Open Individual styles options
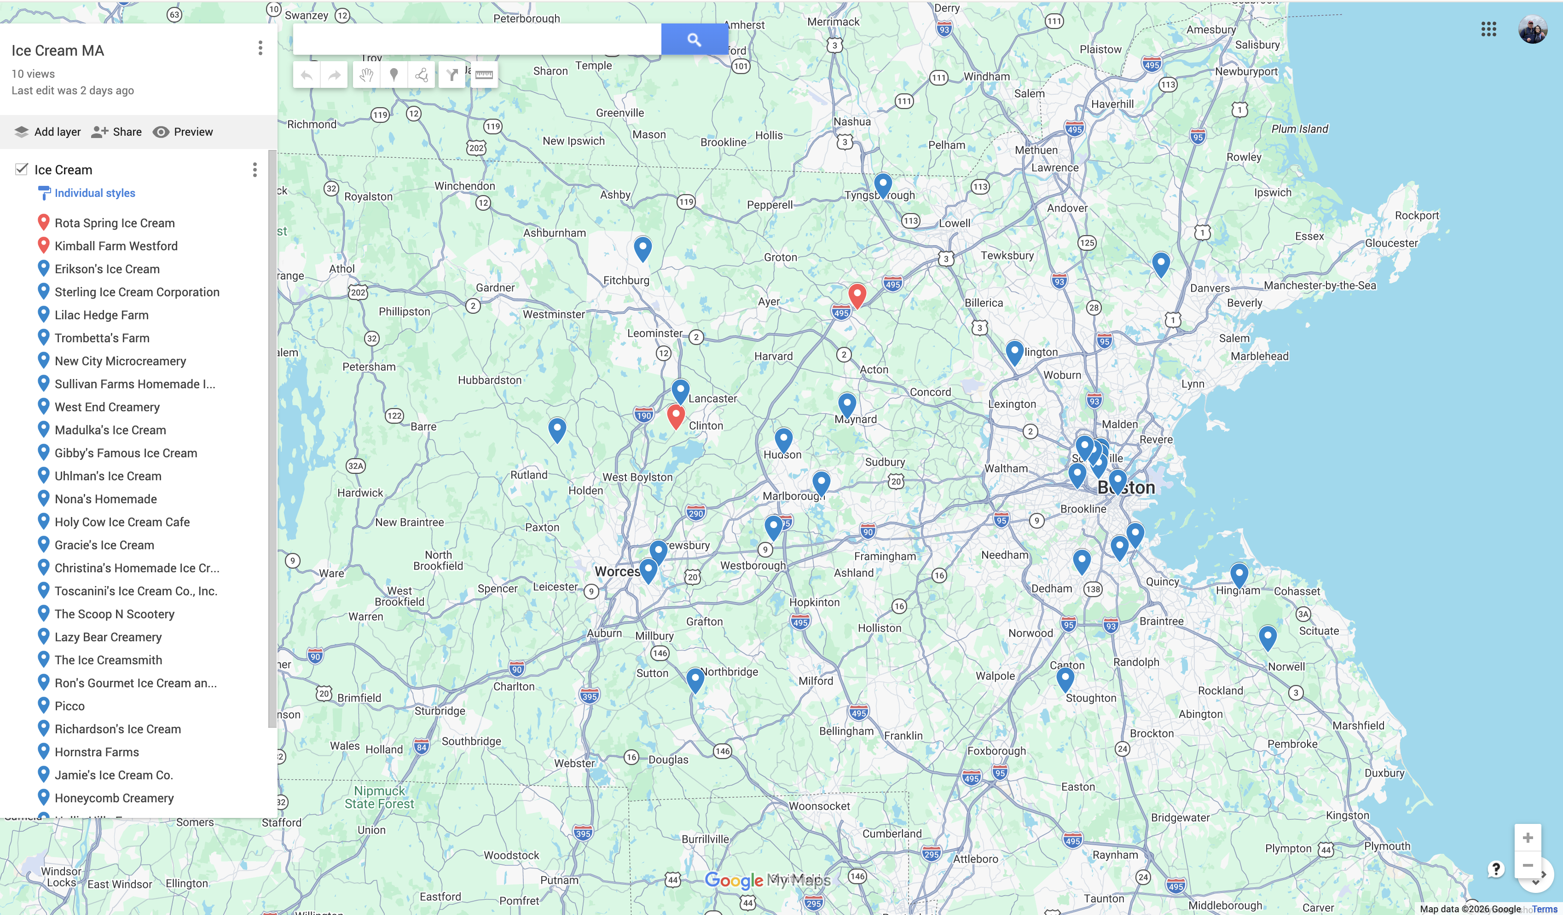Image resolution: width=1563 pixels, height=915 pixels. tap(94, 193)
